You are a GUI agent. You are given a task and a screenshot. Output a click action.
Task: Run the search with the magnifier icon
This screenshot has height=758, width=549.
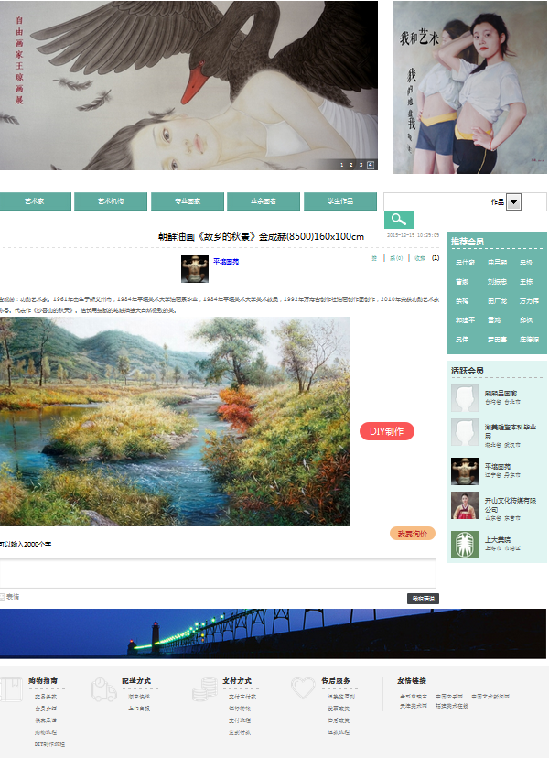point(399,220)
